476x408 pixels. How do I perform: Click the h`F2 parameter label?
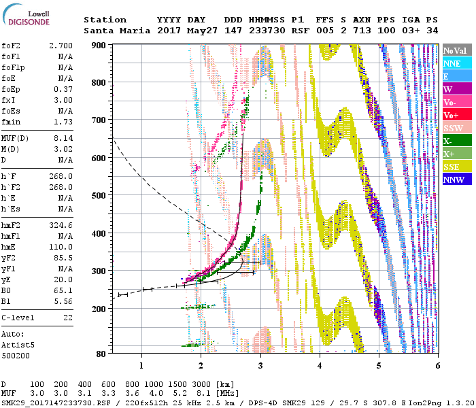pos(11,187)
